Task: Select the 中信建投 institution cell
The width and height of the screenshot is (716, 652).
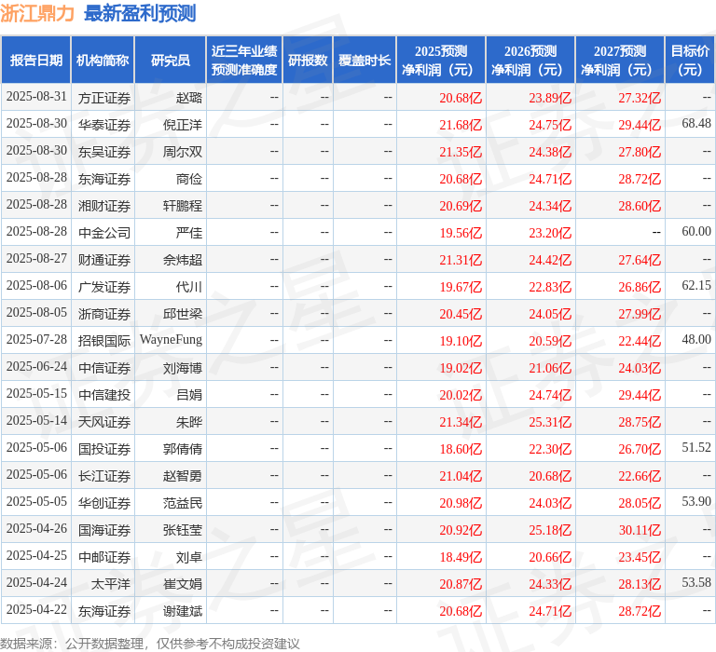Action: (x=104, y=395)
